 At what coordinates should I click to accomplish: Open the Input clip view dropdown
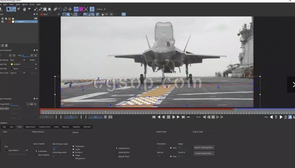50,14
